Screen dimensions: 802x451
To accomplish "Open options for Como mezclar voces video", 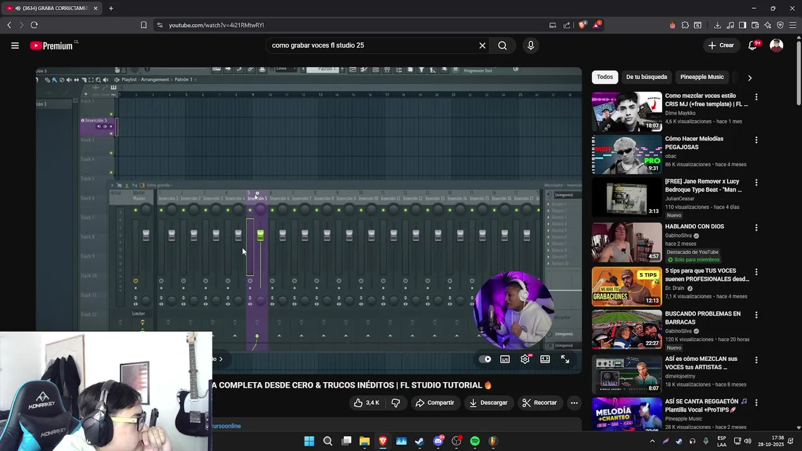I will pos(756,97).
